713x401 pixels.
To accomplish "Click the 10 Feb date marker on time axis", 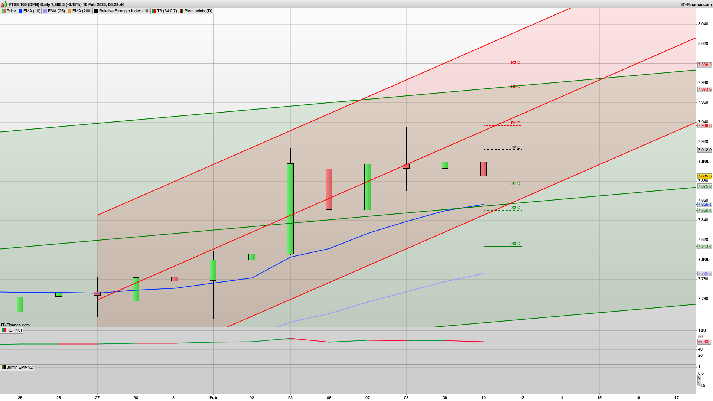I will [x=484, y=398].
